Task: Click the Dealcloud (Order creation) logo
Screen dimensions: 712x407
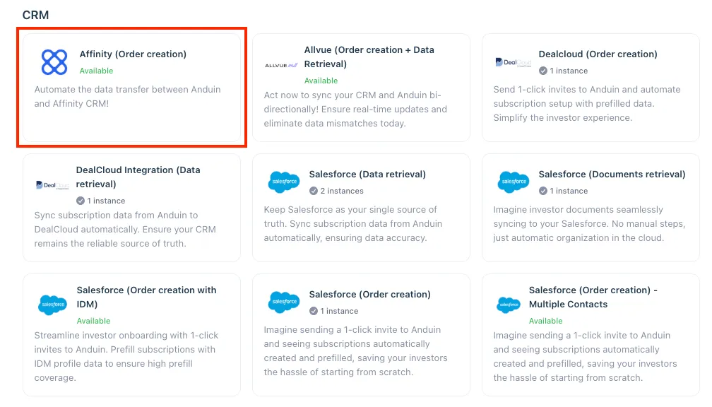Action: pos(513,62)
